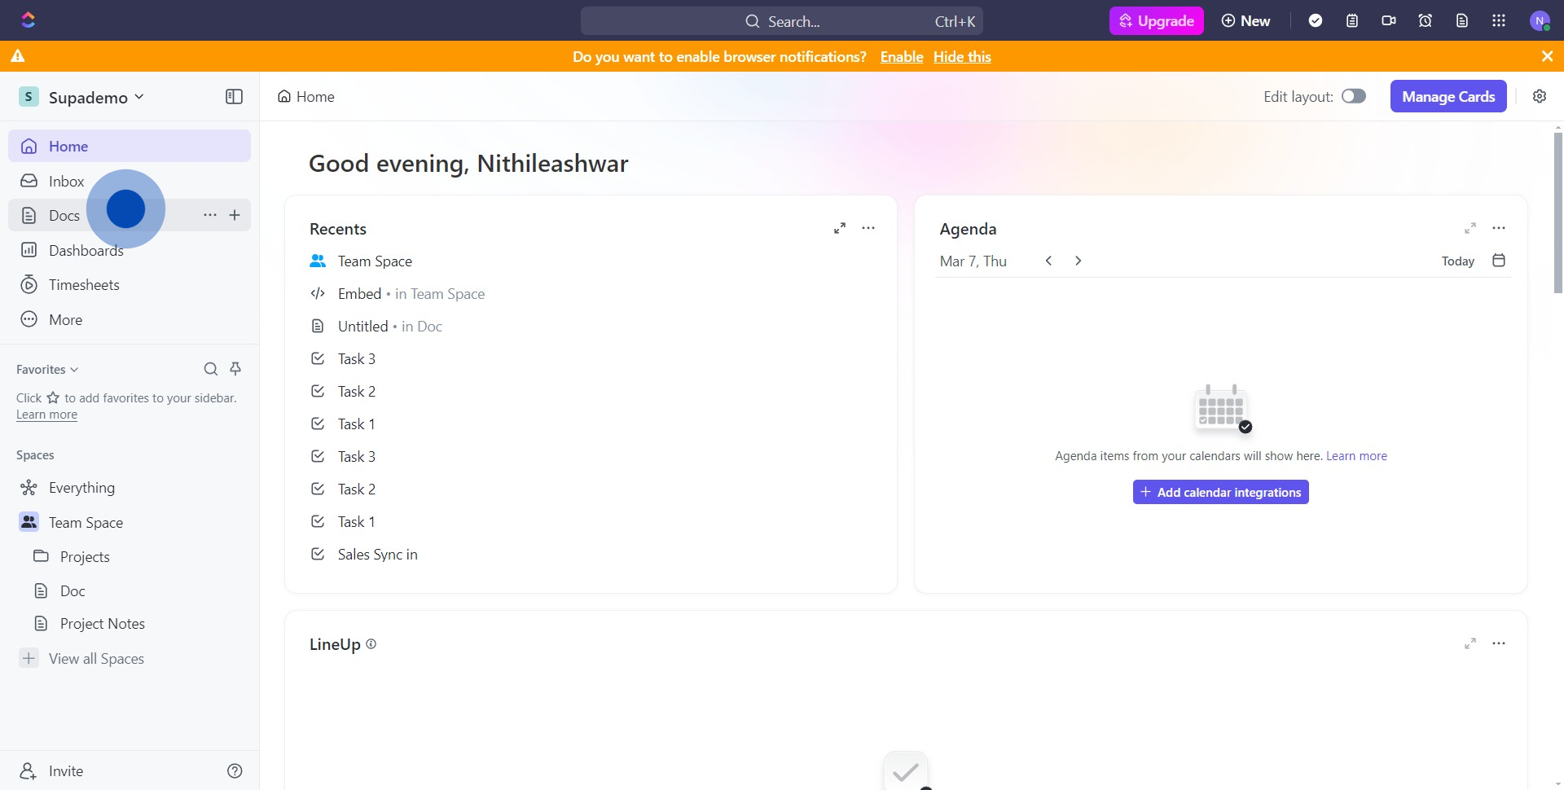This screenshot has height=790, width=1564.
Task: Open the video clip recorder icon
Action: [1389, 20]
